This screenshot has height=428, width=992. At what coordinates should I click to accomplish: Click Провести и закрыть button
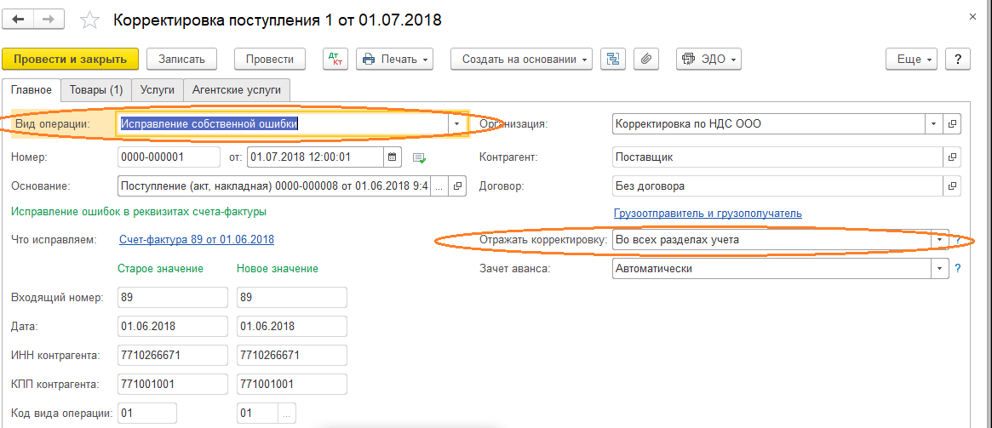(x=70, y=59)
